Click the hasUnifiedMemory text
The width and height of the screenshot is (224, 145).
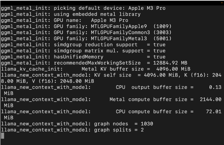[78, 57]
